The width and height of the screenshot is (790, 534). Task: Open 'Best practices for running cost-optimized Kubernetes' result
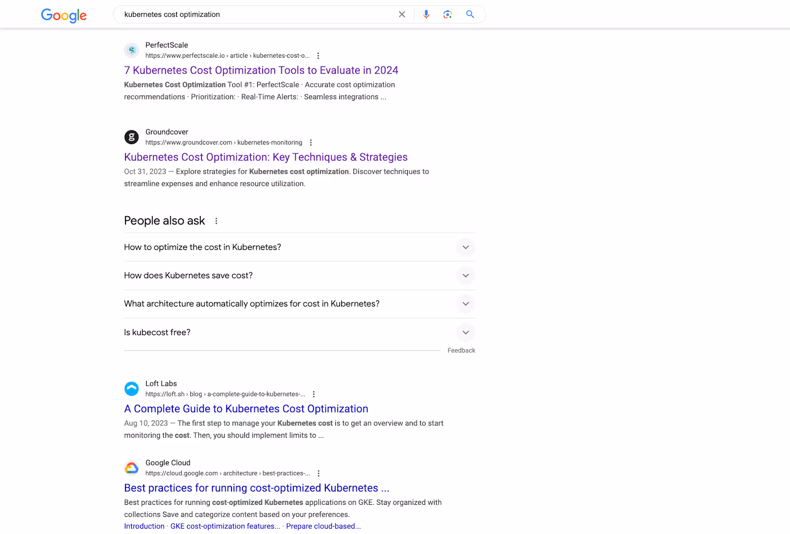point(257,488)
